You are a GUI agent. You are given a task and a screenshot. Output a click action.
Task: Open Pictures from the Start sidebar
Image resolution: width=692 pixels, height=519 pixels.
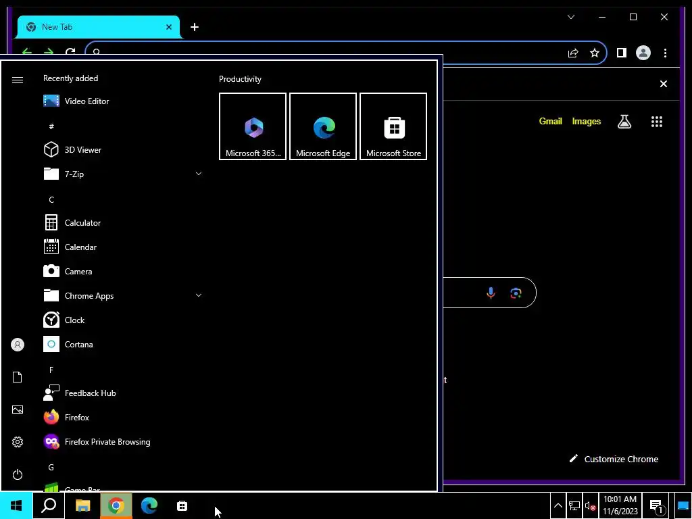point(17,410)
